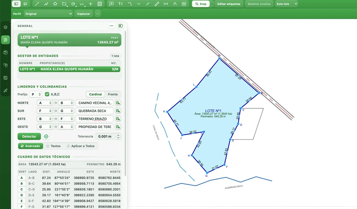Screen dimensions: 357x209
Task: Select the lasso selection tool
Action: coord(25,4)
